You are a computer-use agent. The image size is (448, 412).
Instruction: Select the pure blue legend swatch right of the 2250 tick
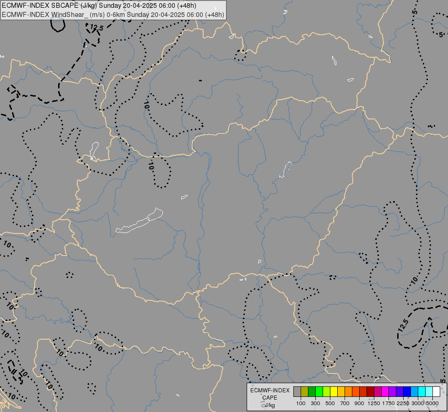coord(407,391)
